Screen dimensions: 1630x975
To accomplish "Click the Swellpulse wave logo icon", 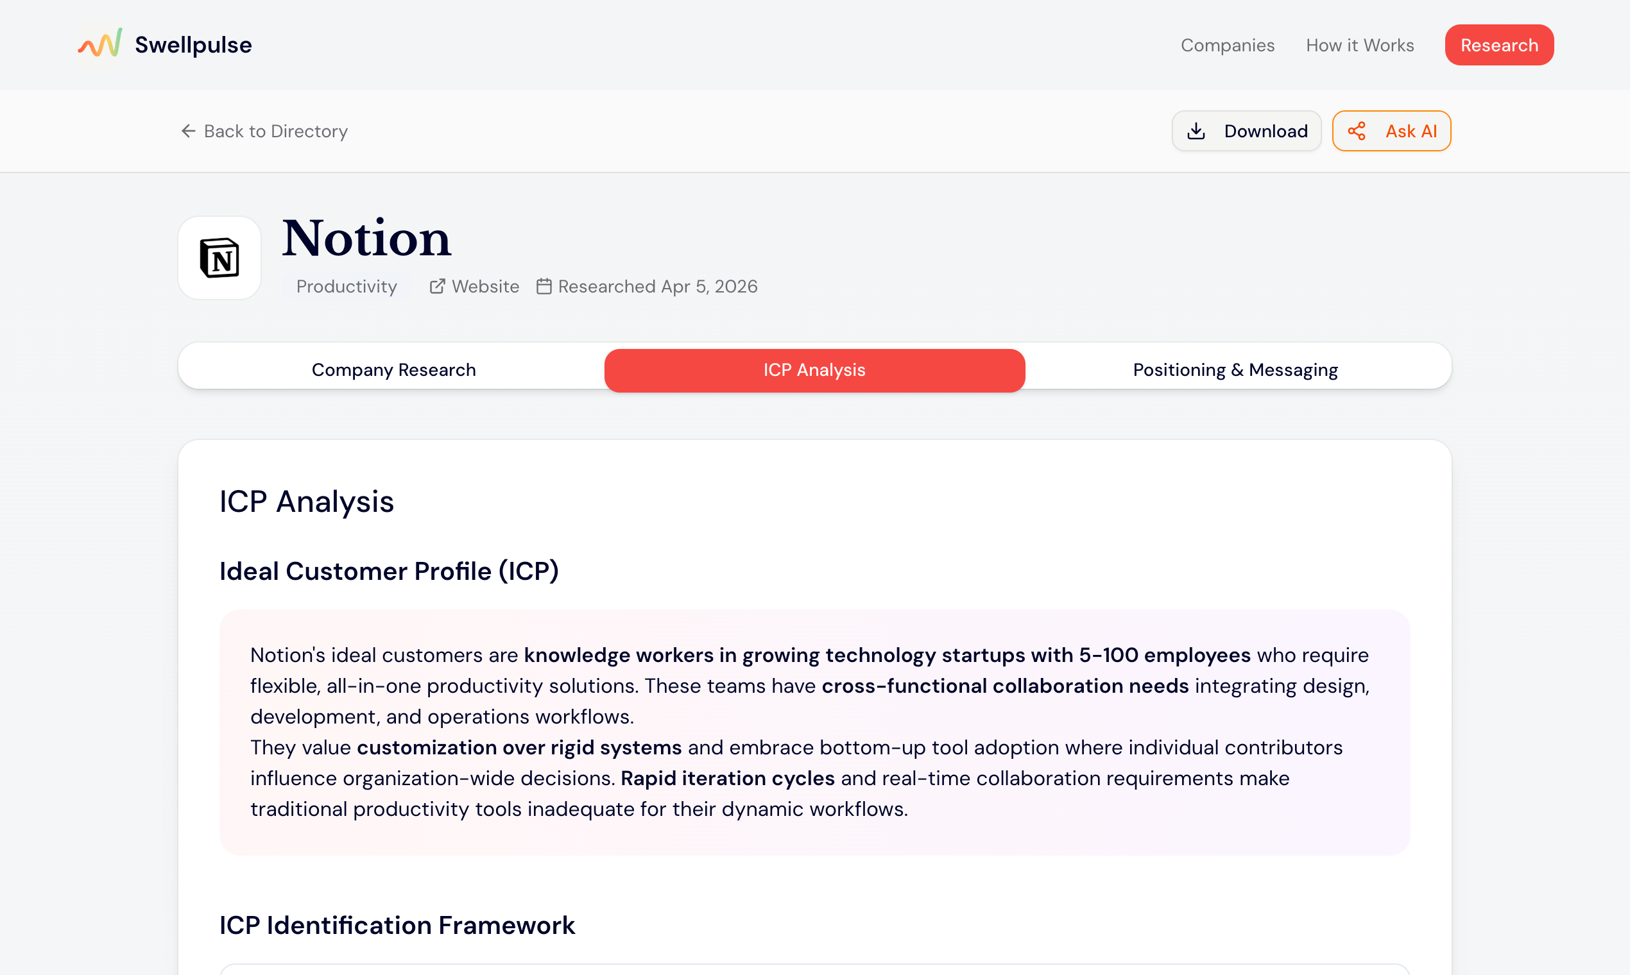I will pos(100,44).
